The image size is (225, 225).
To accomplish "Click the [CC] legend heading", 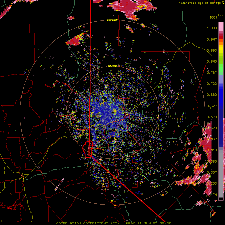I will (x=213, y=17).
